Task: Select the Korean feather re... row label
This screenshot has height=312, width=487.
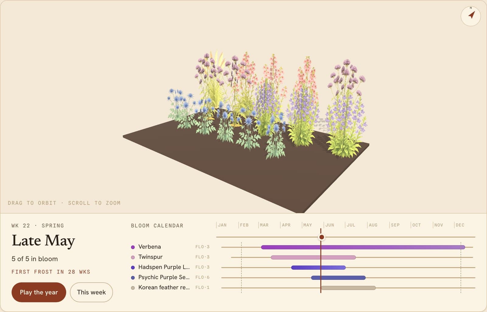Action: point(164,287)
